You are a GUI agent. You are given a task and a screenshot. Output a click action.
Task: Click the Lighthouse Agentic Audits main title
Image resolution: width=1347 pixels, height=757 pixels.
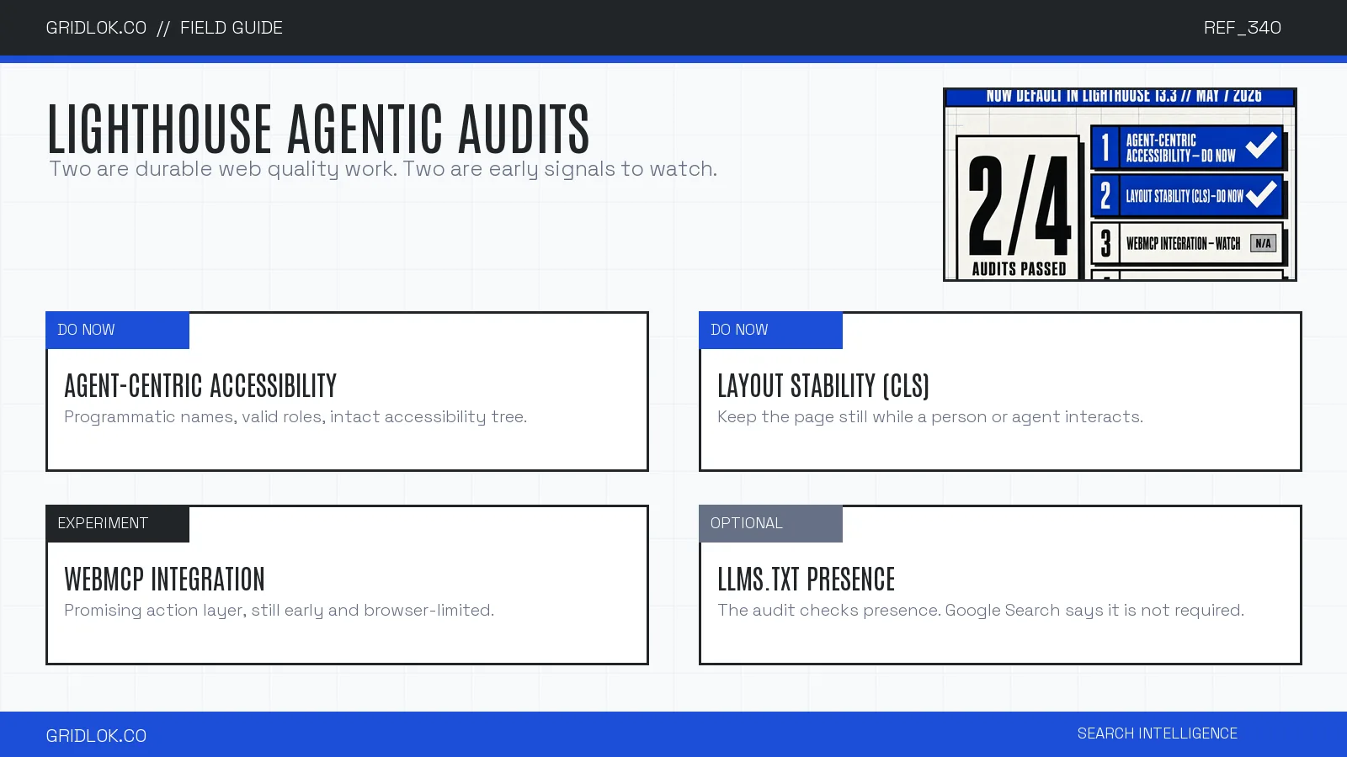click(x=318, y=129)
